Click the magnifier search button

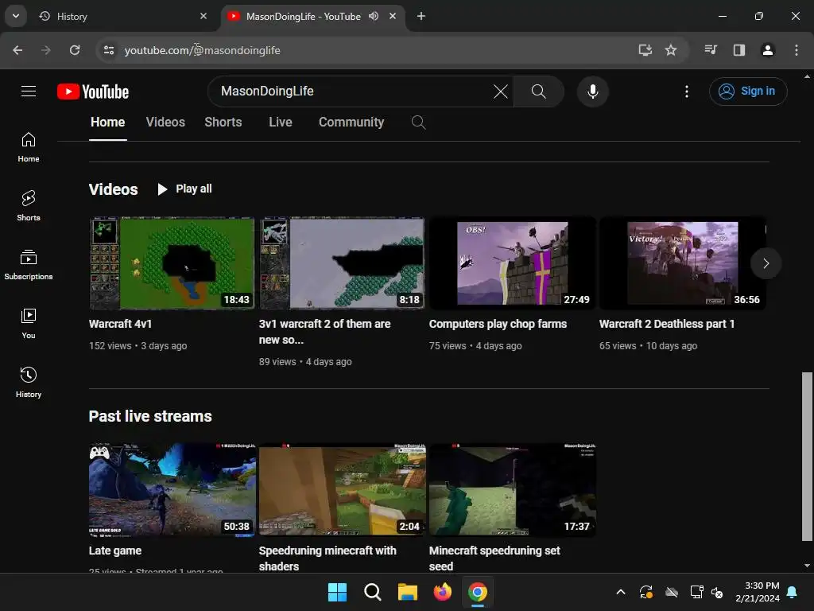(539, 91)
